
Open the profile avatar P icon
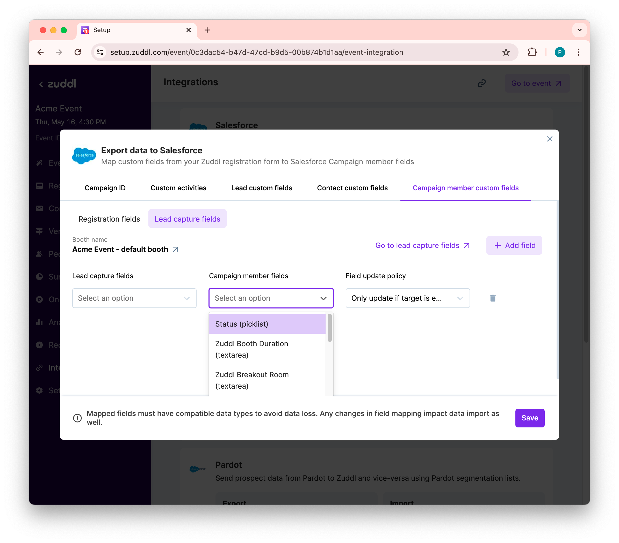pos(560,52)
